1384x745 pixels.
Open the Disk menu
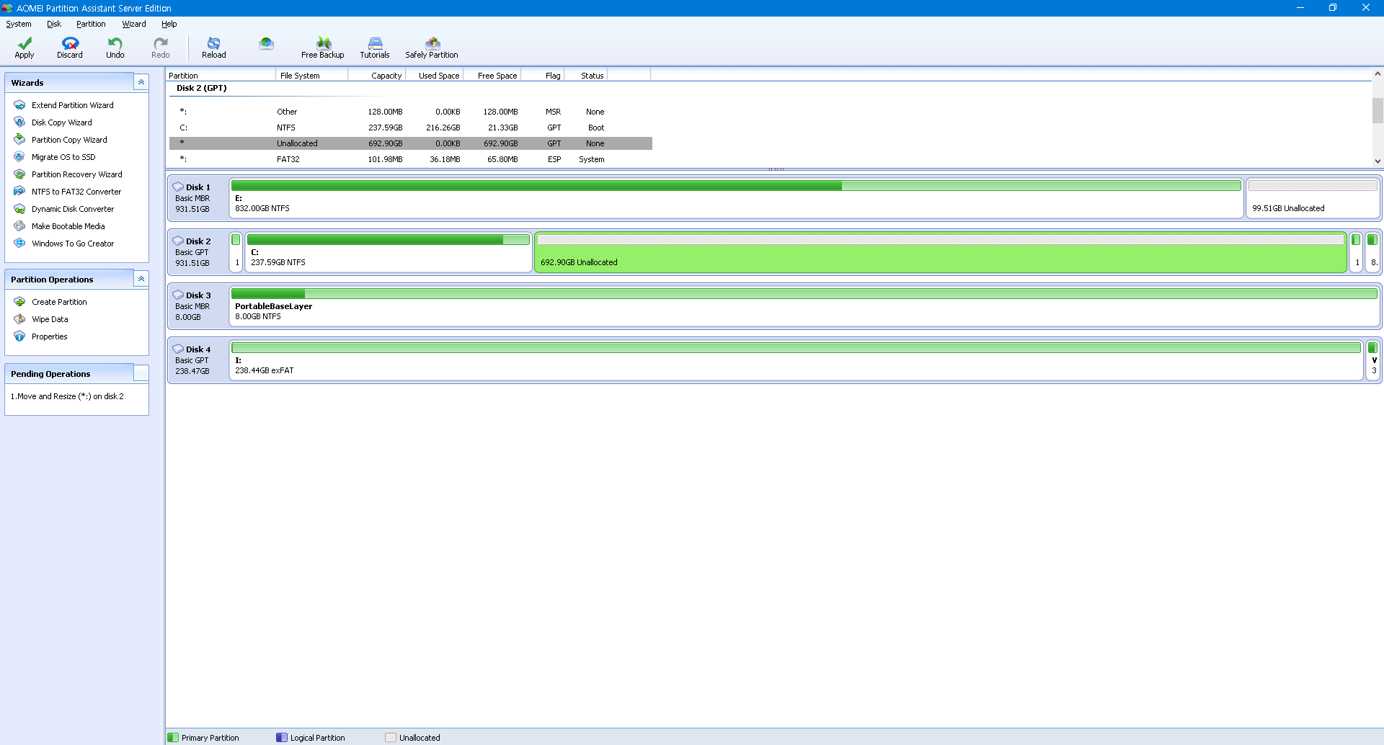tap(54, 24)
